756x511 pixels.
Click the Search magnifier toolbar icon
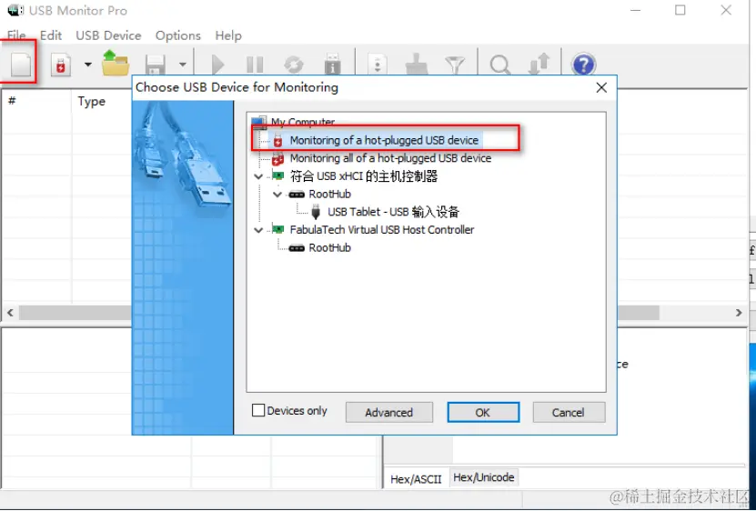coord(500,65)
